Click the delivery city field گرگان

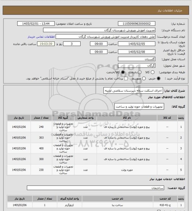[x=137, y=66]
